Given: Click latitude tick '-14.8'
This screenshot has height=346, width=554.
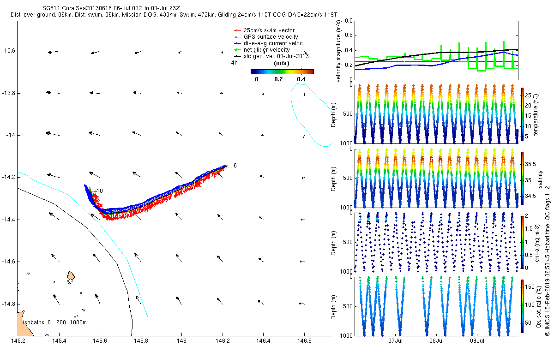Looking at the screenshot, I should point(8,304).
